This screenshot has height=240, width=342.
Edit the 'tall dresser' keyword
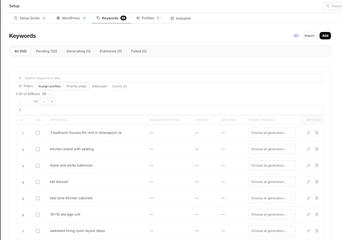pyautogui.click(x=308, y=181)
